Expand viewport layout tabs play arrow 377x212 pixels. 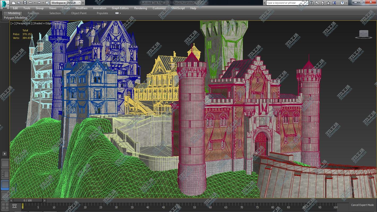point(5,154)
